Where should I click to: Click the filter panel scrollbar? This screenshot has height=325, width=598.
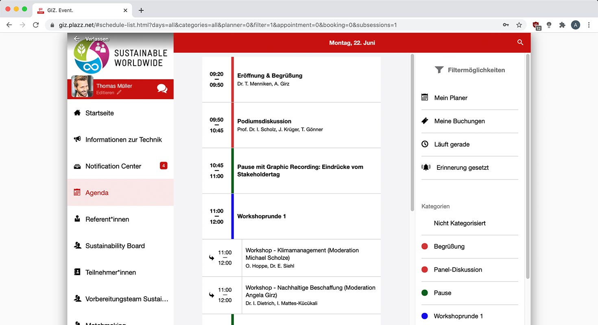tap(528, 167)
